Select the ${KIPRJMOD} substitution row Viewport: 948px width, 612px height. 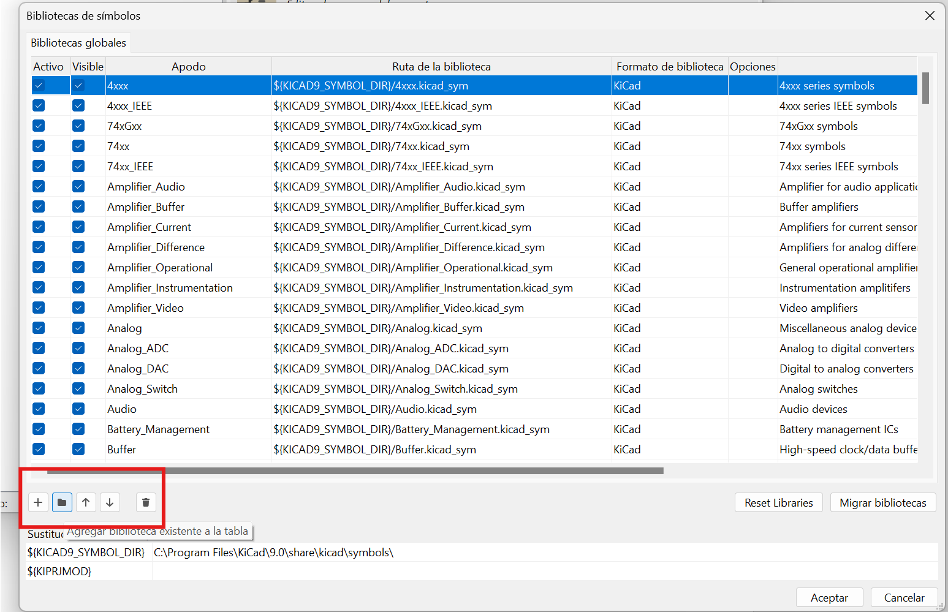(482, 571)
